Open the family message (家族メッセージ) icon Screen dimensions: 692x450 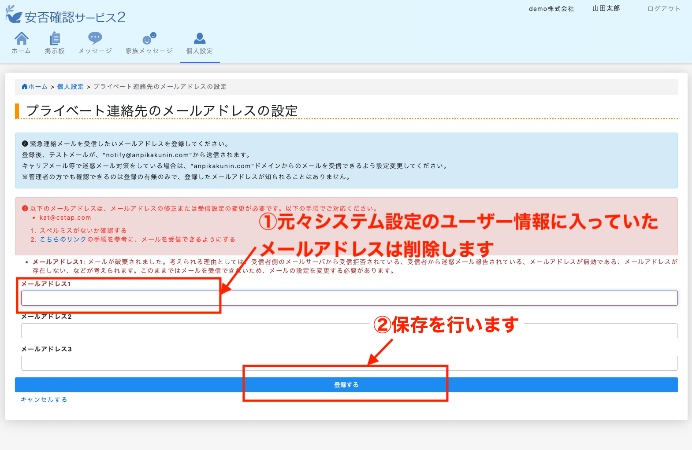coord(149,38)
